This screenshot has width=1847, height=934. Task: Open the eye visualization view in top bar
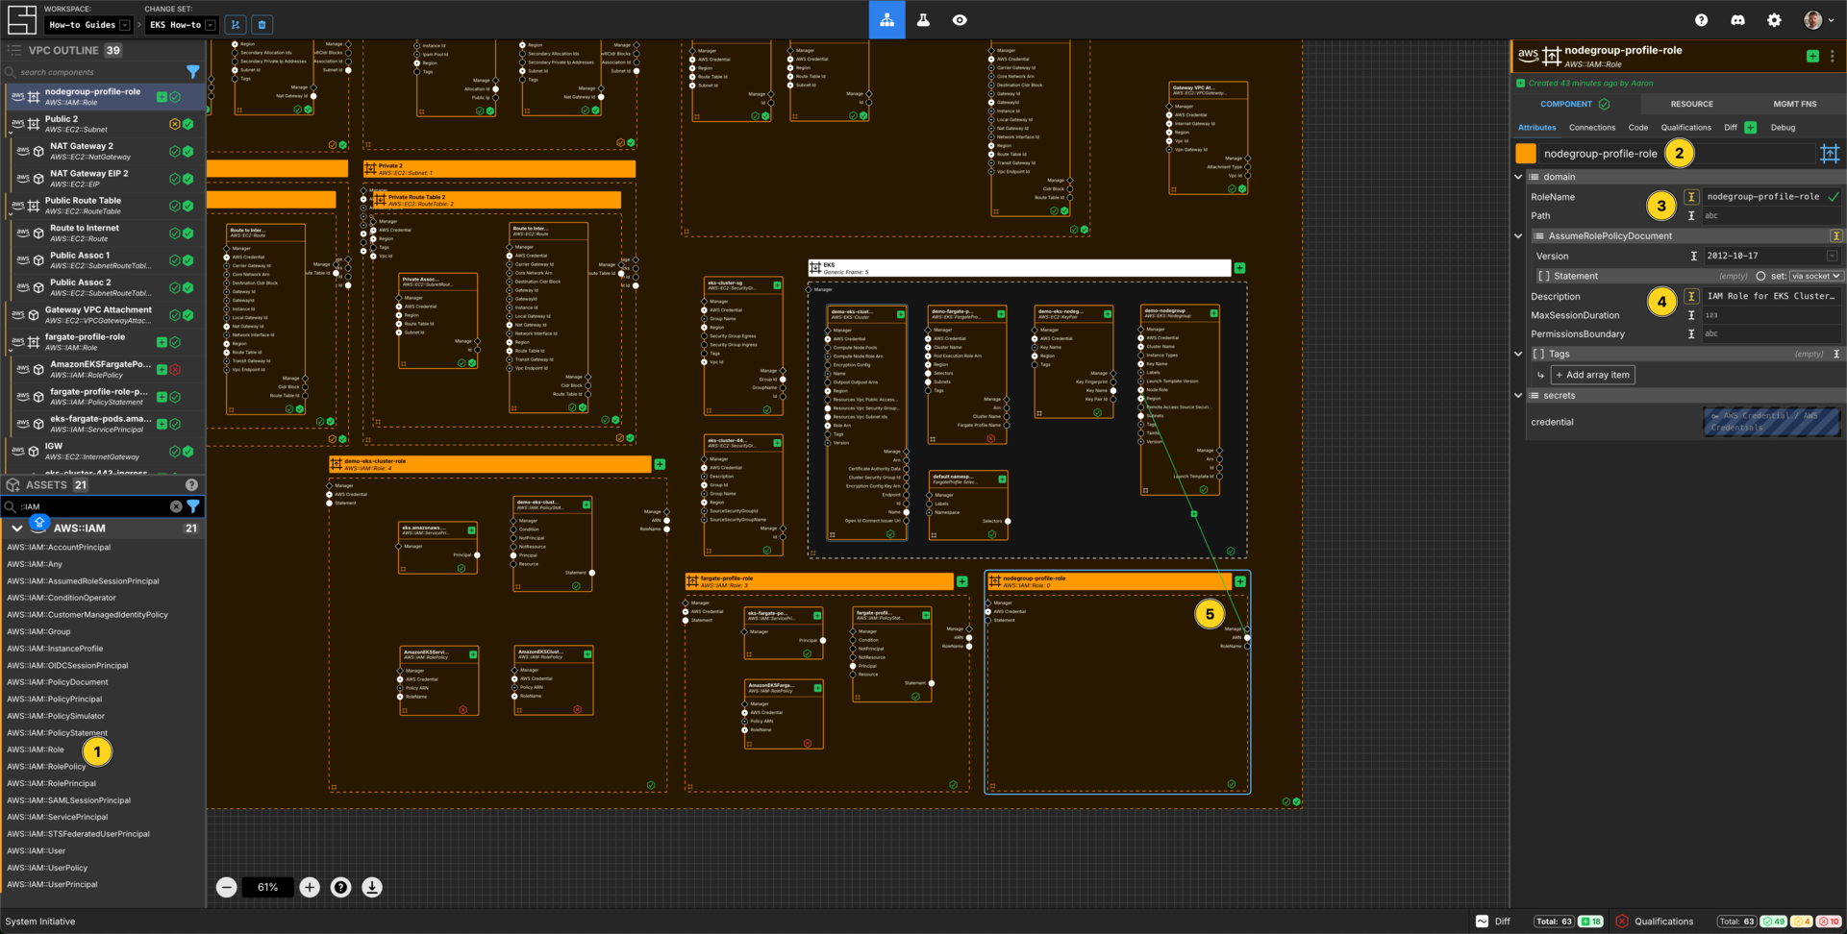pyautogui.click(x=960, y=19)
